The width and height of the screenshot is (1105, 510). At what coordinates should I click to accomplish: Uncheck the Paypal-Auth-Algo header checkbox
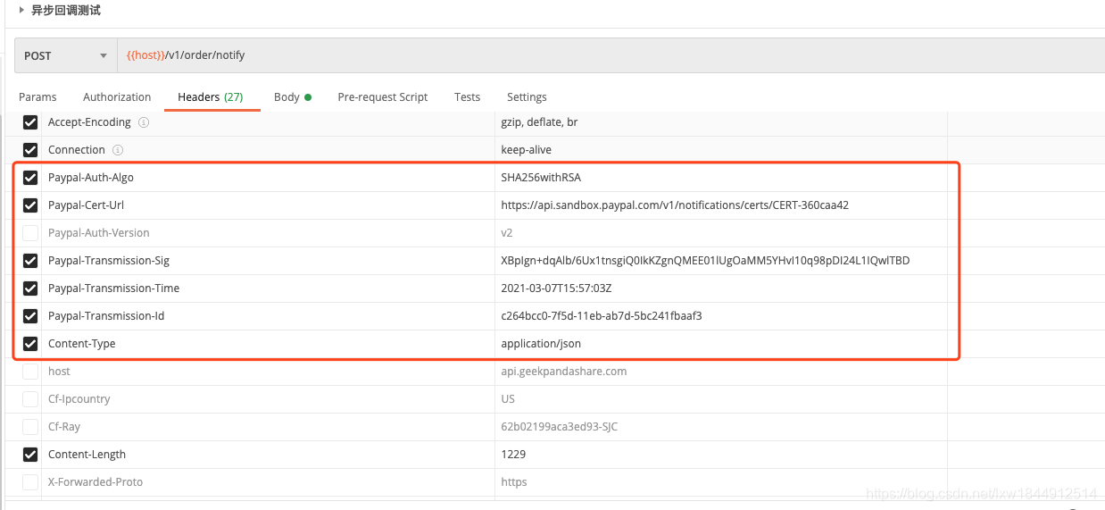[30, 178]
